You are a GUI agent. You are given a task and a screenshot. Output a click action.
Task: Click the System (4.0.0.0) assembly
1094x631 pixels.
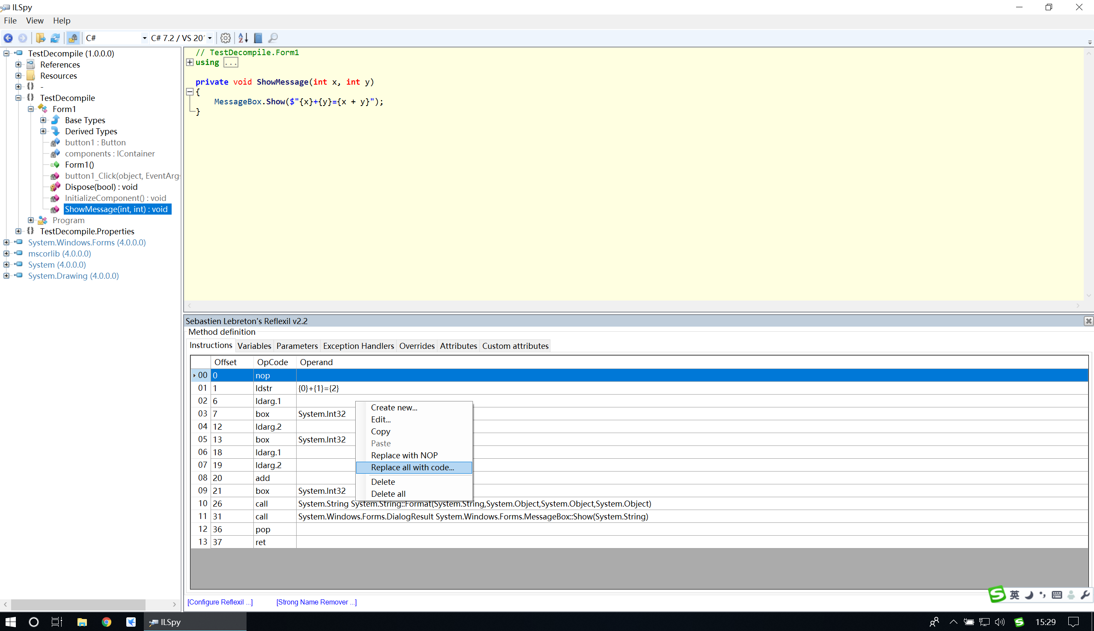(x=57, y=265)
